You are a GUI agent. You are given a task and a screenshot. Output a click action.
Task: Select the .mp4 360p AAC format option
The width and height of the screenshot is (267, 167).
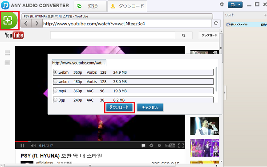coord(133,91)
